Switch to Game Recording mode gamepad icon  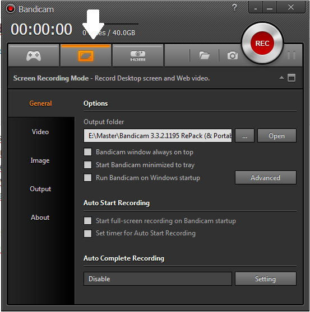(x=34, y=55)
